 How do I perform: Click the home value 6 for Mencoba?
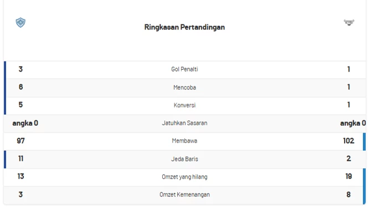20,87
